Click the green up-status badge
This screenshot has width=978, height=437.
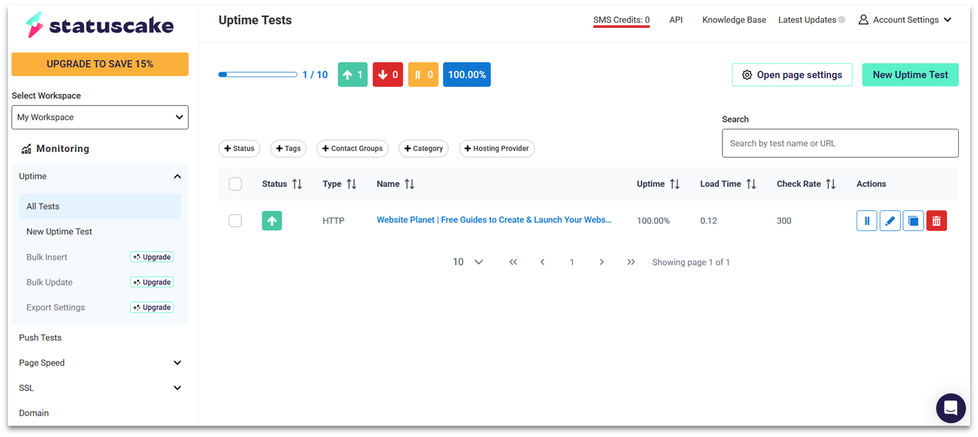272,220
